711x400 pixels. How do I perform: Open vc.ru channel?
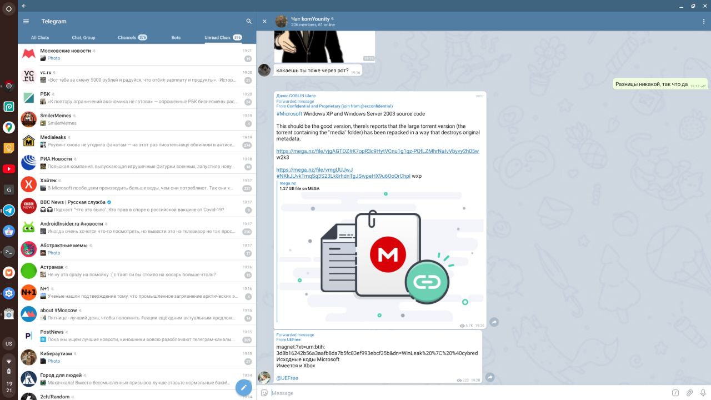pos(137,76)
